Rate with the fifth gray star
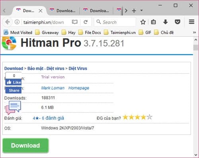The height and width of the screenshot is (158, 199). click(x=150, y=117)
